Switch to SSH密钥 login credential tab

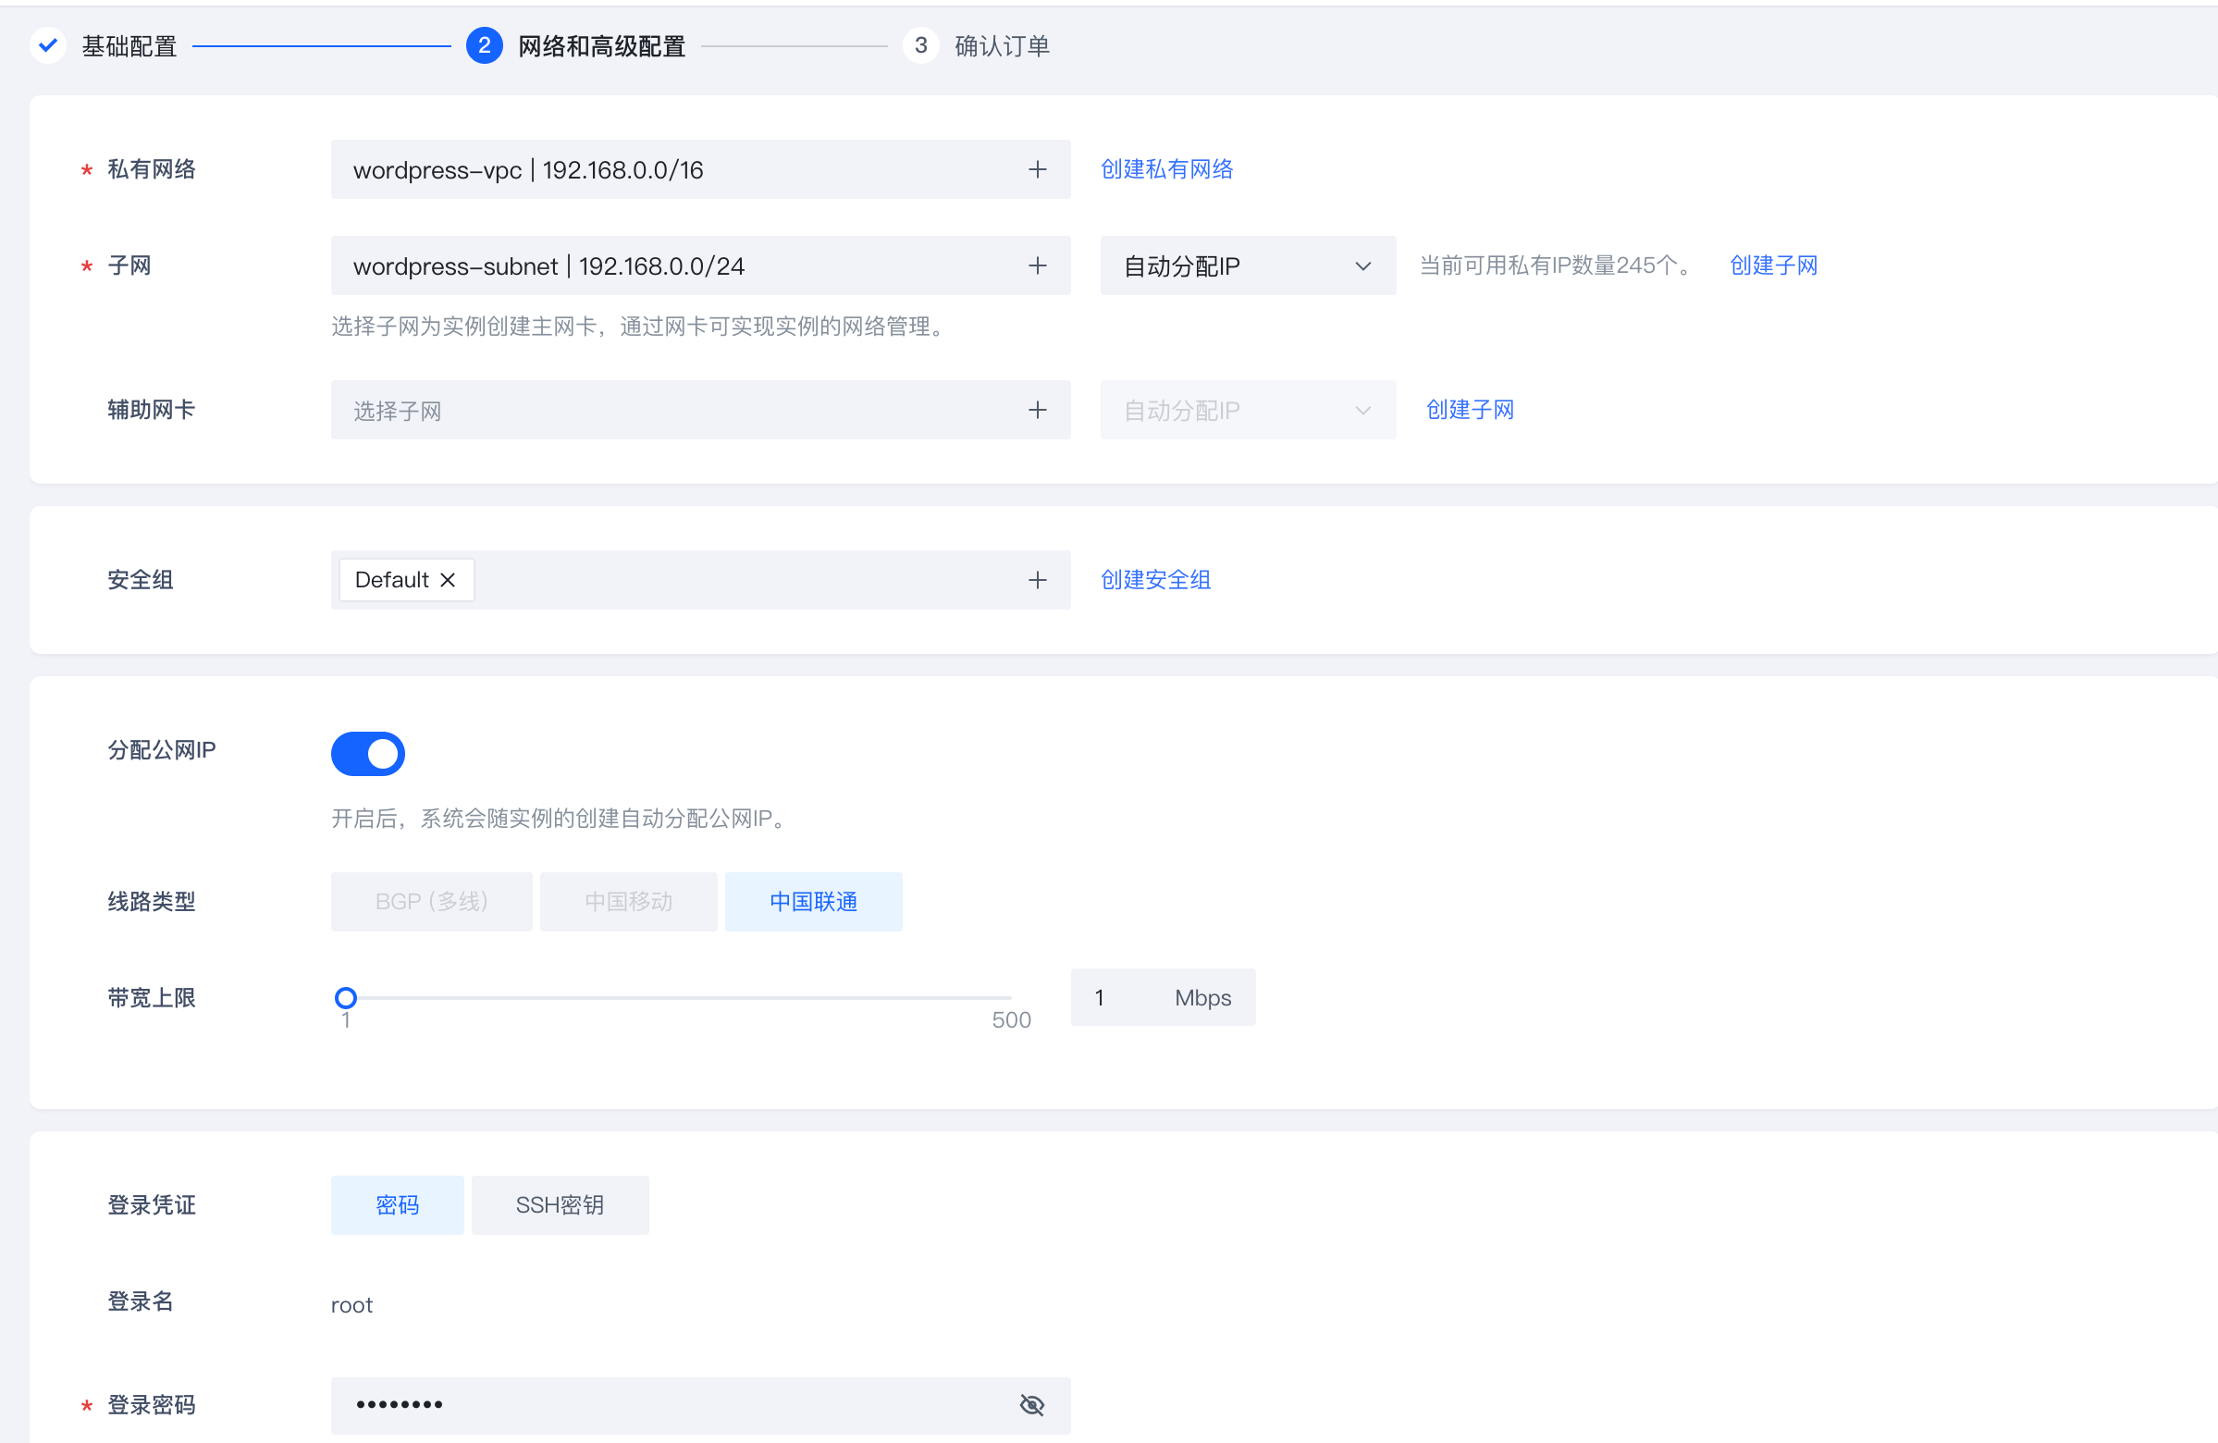[x=560, y=1204]
